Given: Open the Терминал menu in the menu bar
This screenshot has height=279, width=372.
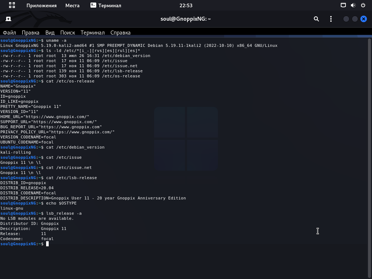Looking at the screenshot, I should [93, 32].
